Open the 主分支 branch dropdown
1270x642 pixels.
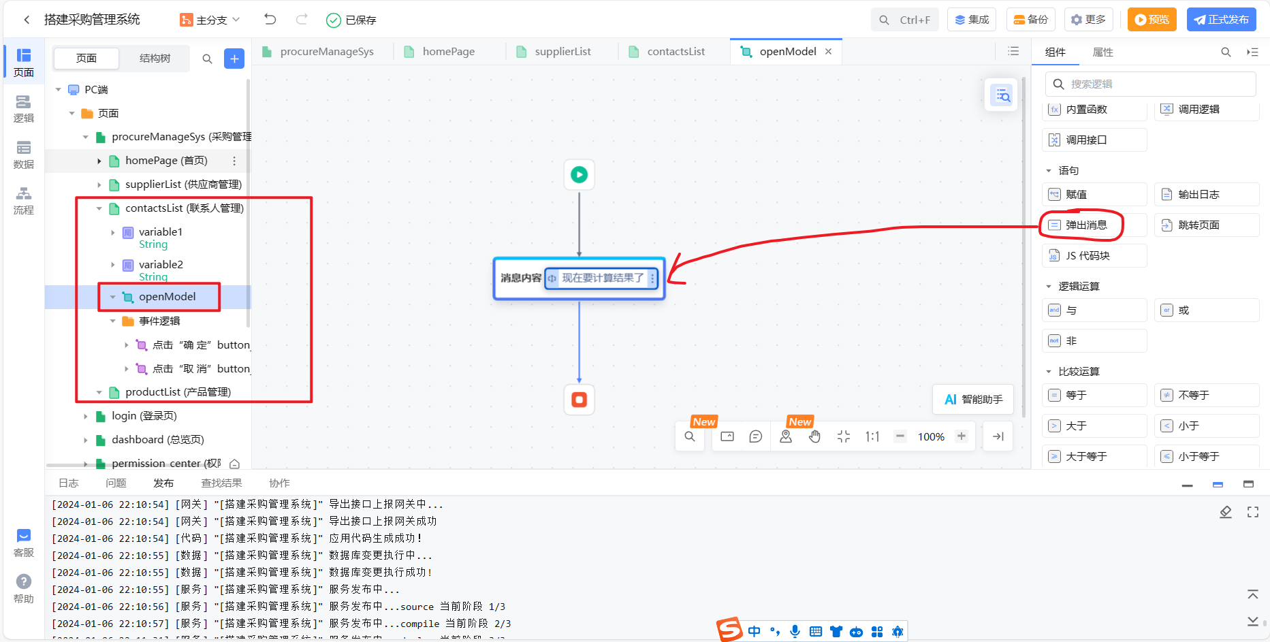[x=210, y=20]
